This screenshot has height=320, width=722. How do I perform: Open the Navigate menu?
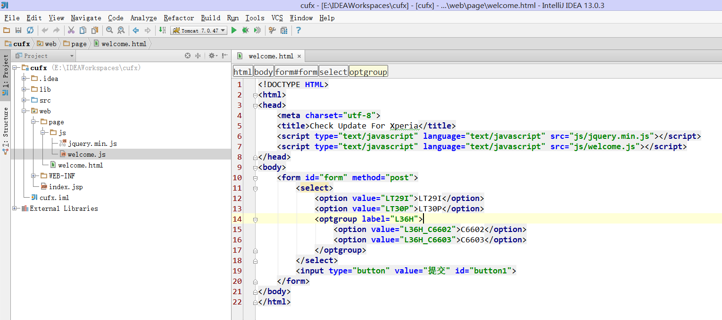86,18
